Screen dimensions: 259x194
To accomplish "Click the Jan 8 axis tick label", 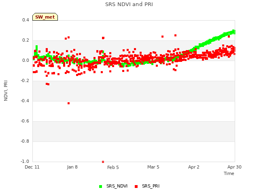I will click(72, 167).
